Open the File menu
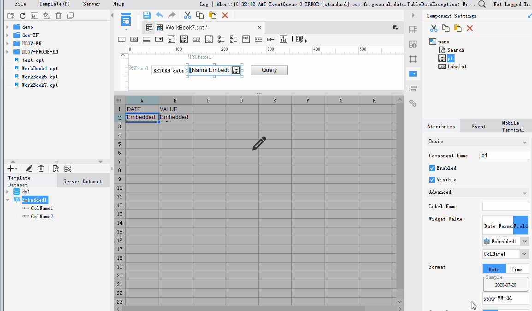This screenshot has height=311, width=532. click(20, 4)
